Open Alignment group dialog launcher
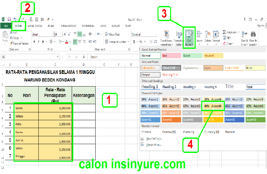 (129, 49)
